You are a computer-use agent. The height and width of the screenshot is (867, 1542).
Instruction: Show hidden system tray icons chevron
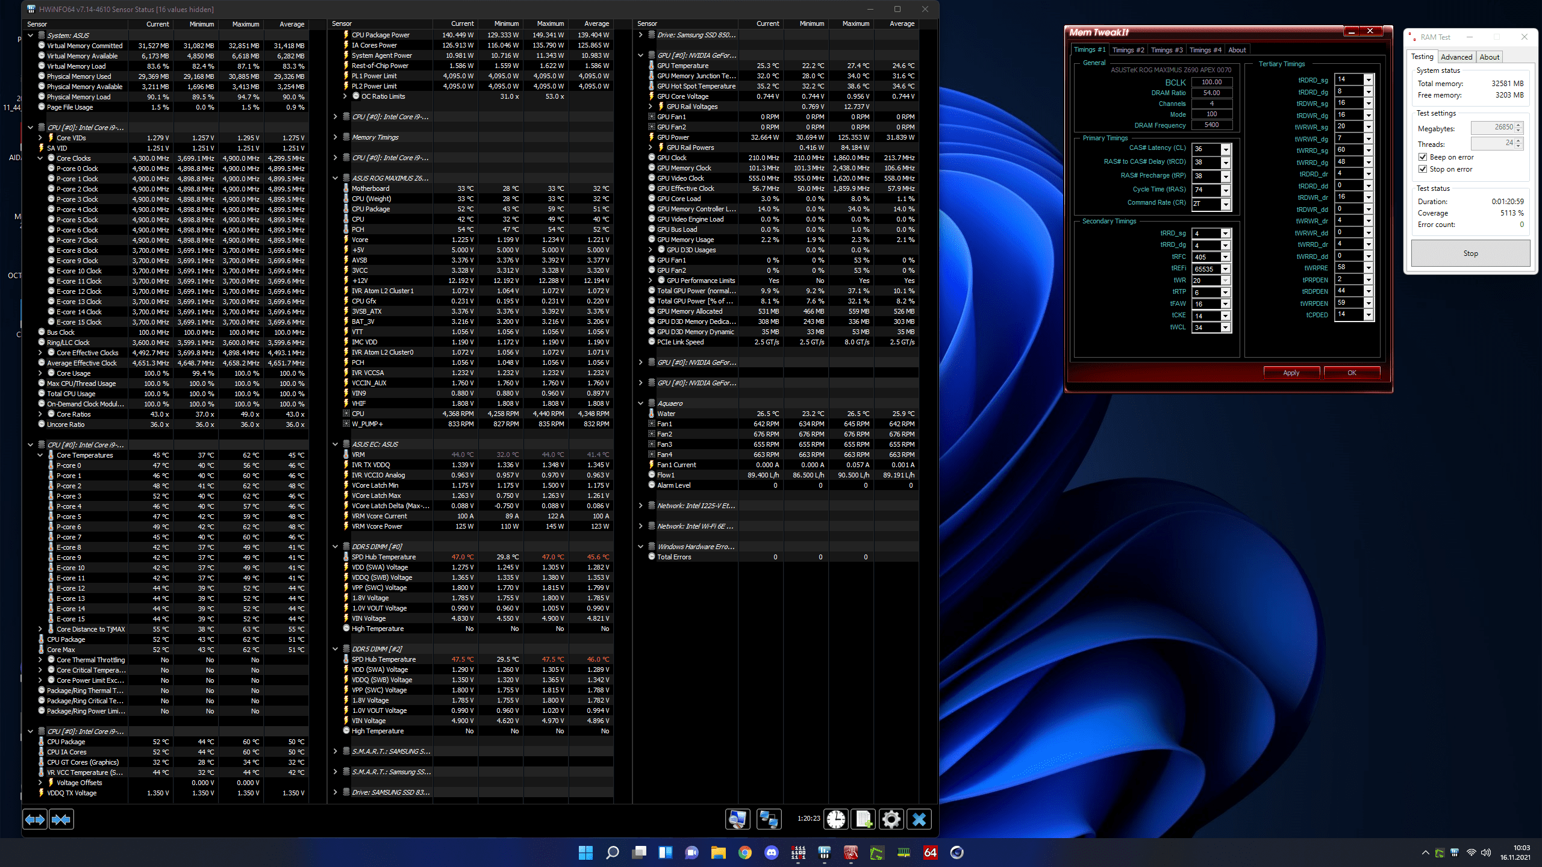1425,853
